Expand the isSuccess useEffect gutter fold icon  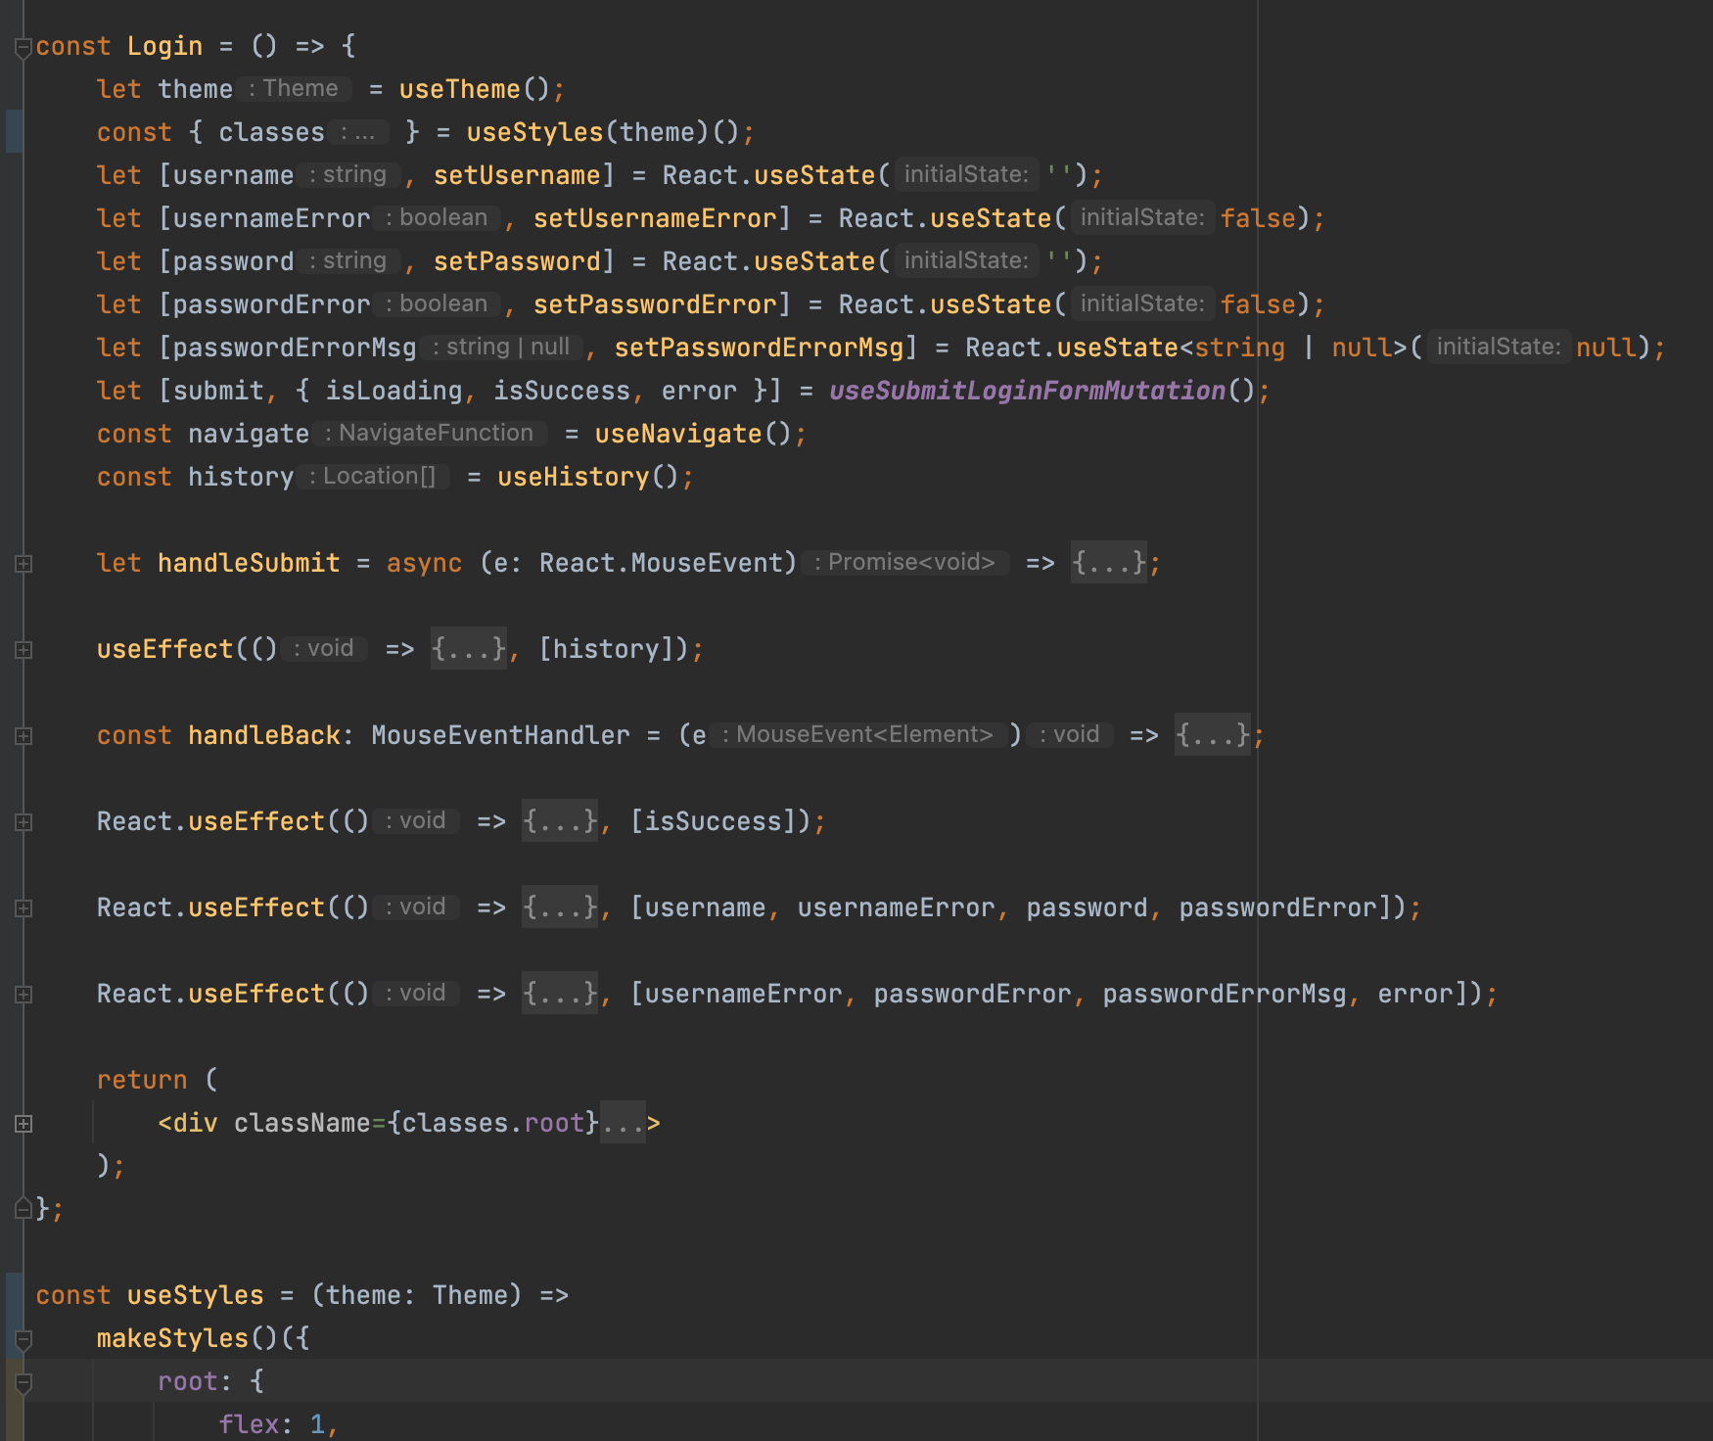click(23, 822)
